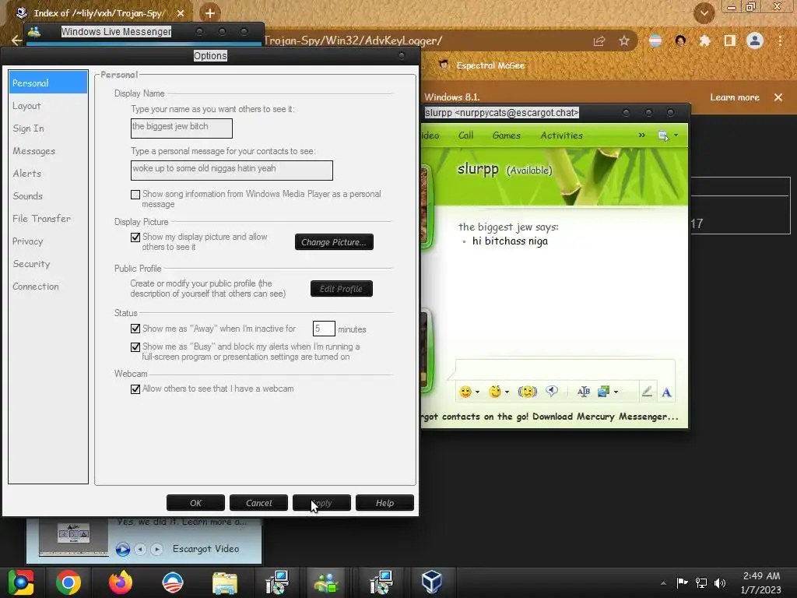Uncheck Allow others to see my webcam

click(x=135, y=389)
